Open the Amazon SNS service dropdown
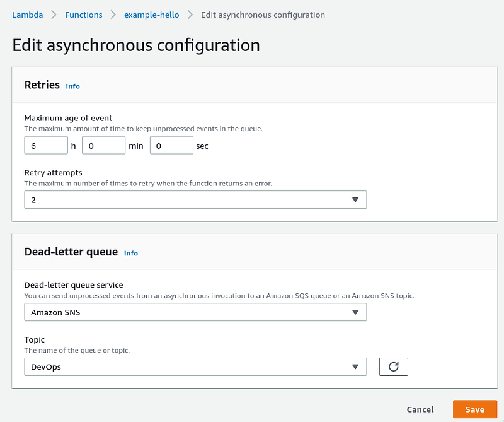504x422 pixels. pos(195,312)
